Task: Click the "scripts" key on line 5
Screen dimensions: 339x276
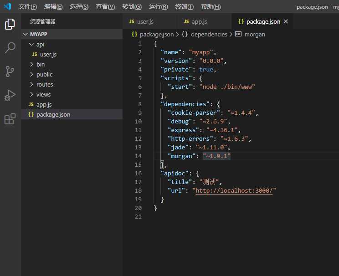Action: point(176,78)
